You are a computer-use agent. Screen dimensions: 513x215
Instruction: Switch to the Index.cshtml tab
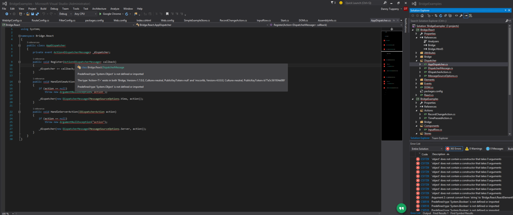point(144,20)
